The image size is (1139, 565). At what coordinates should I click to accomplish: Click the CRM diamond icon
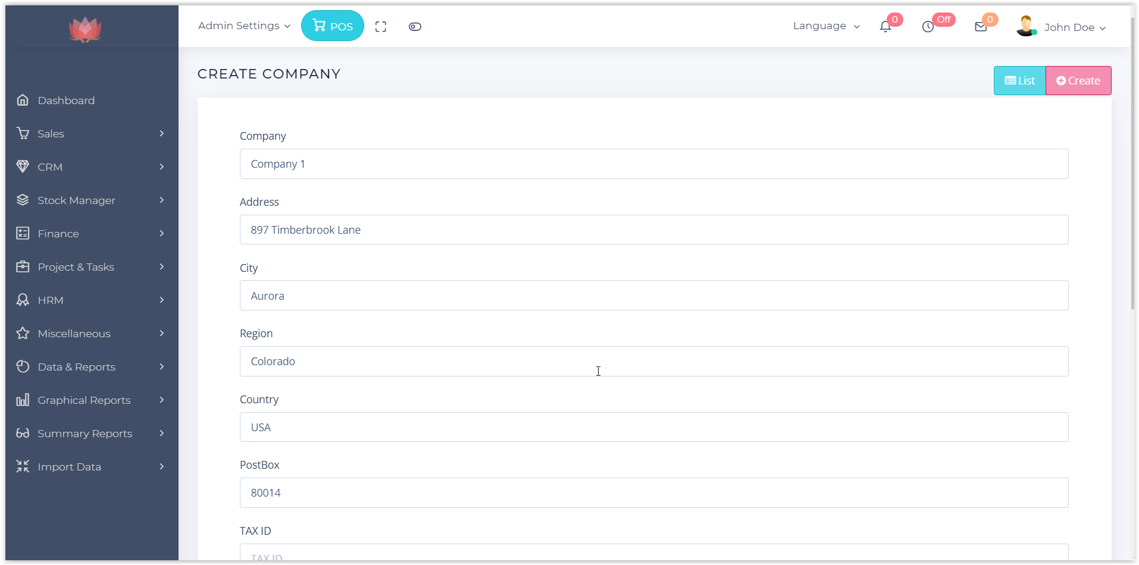click(23, 167)
